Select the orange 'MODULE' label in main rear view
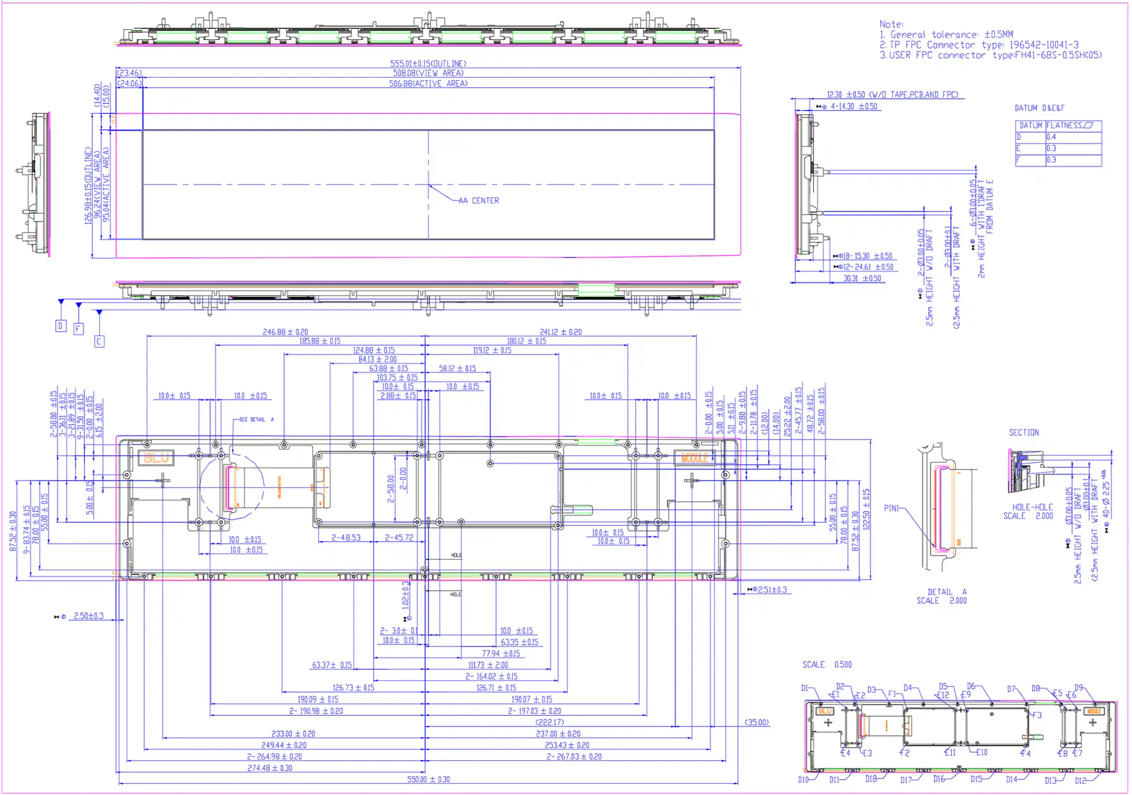1132x795 pixels. coord(694,459)
